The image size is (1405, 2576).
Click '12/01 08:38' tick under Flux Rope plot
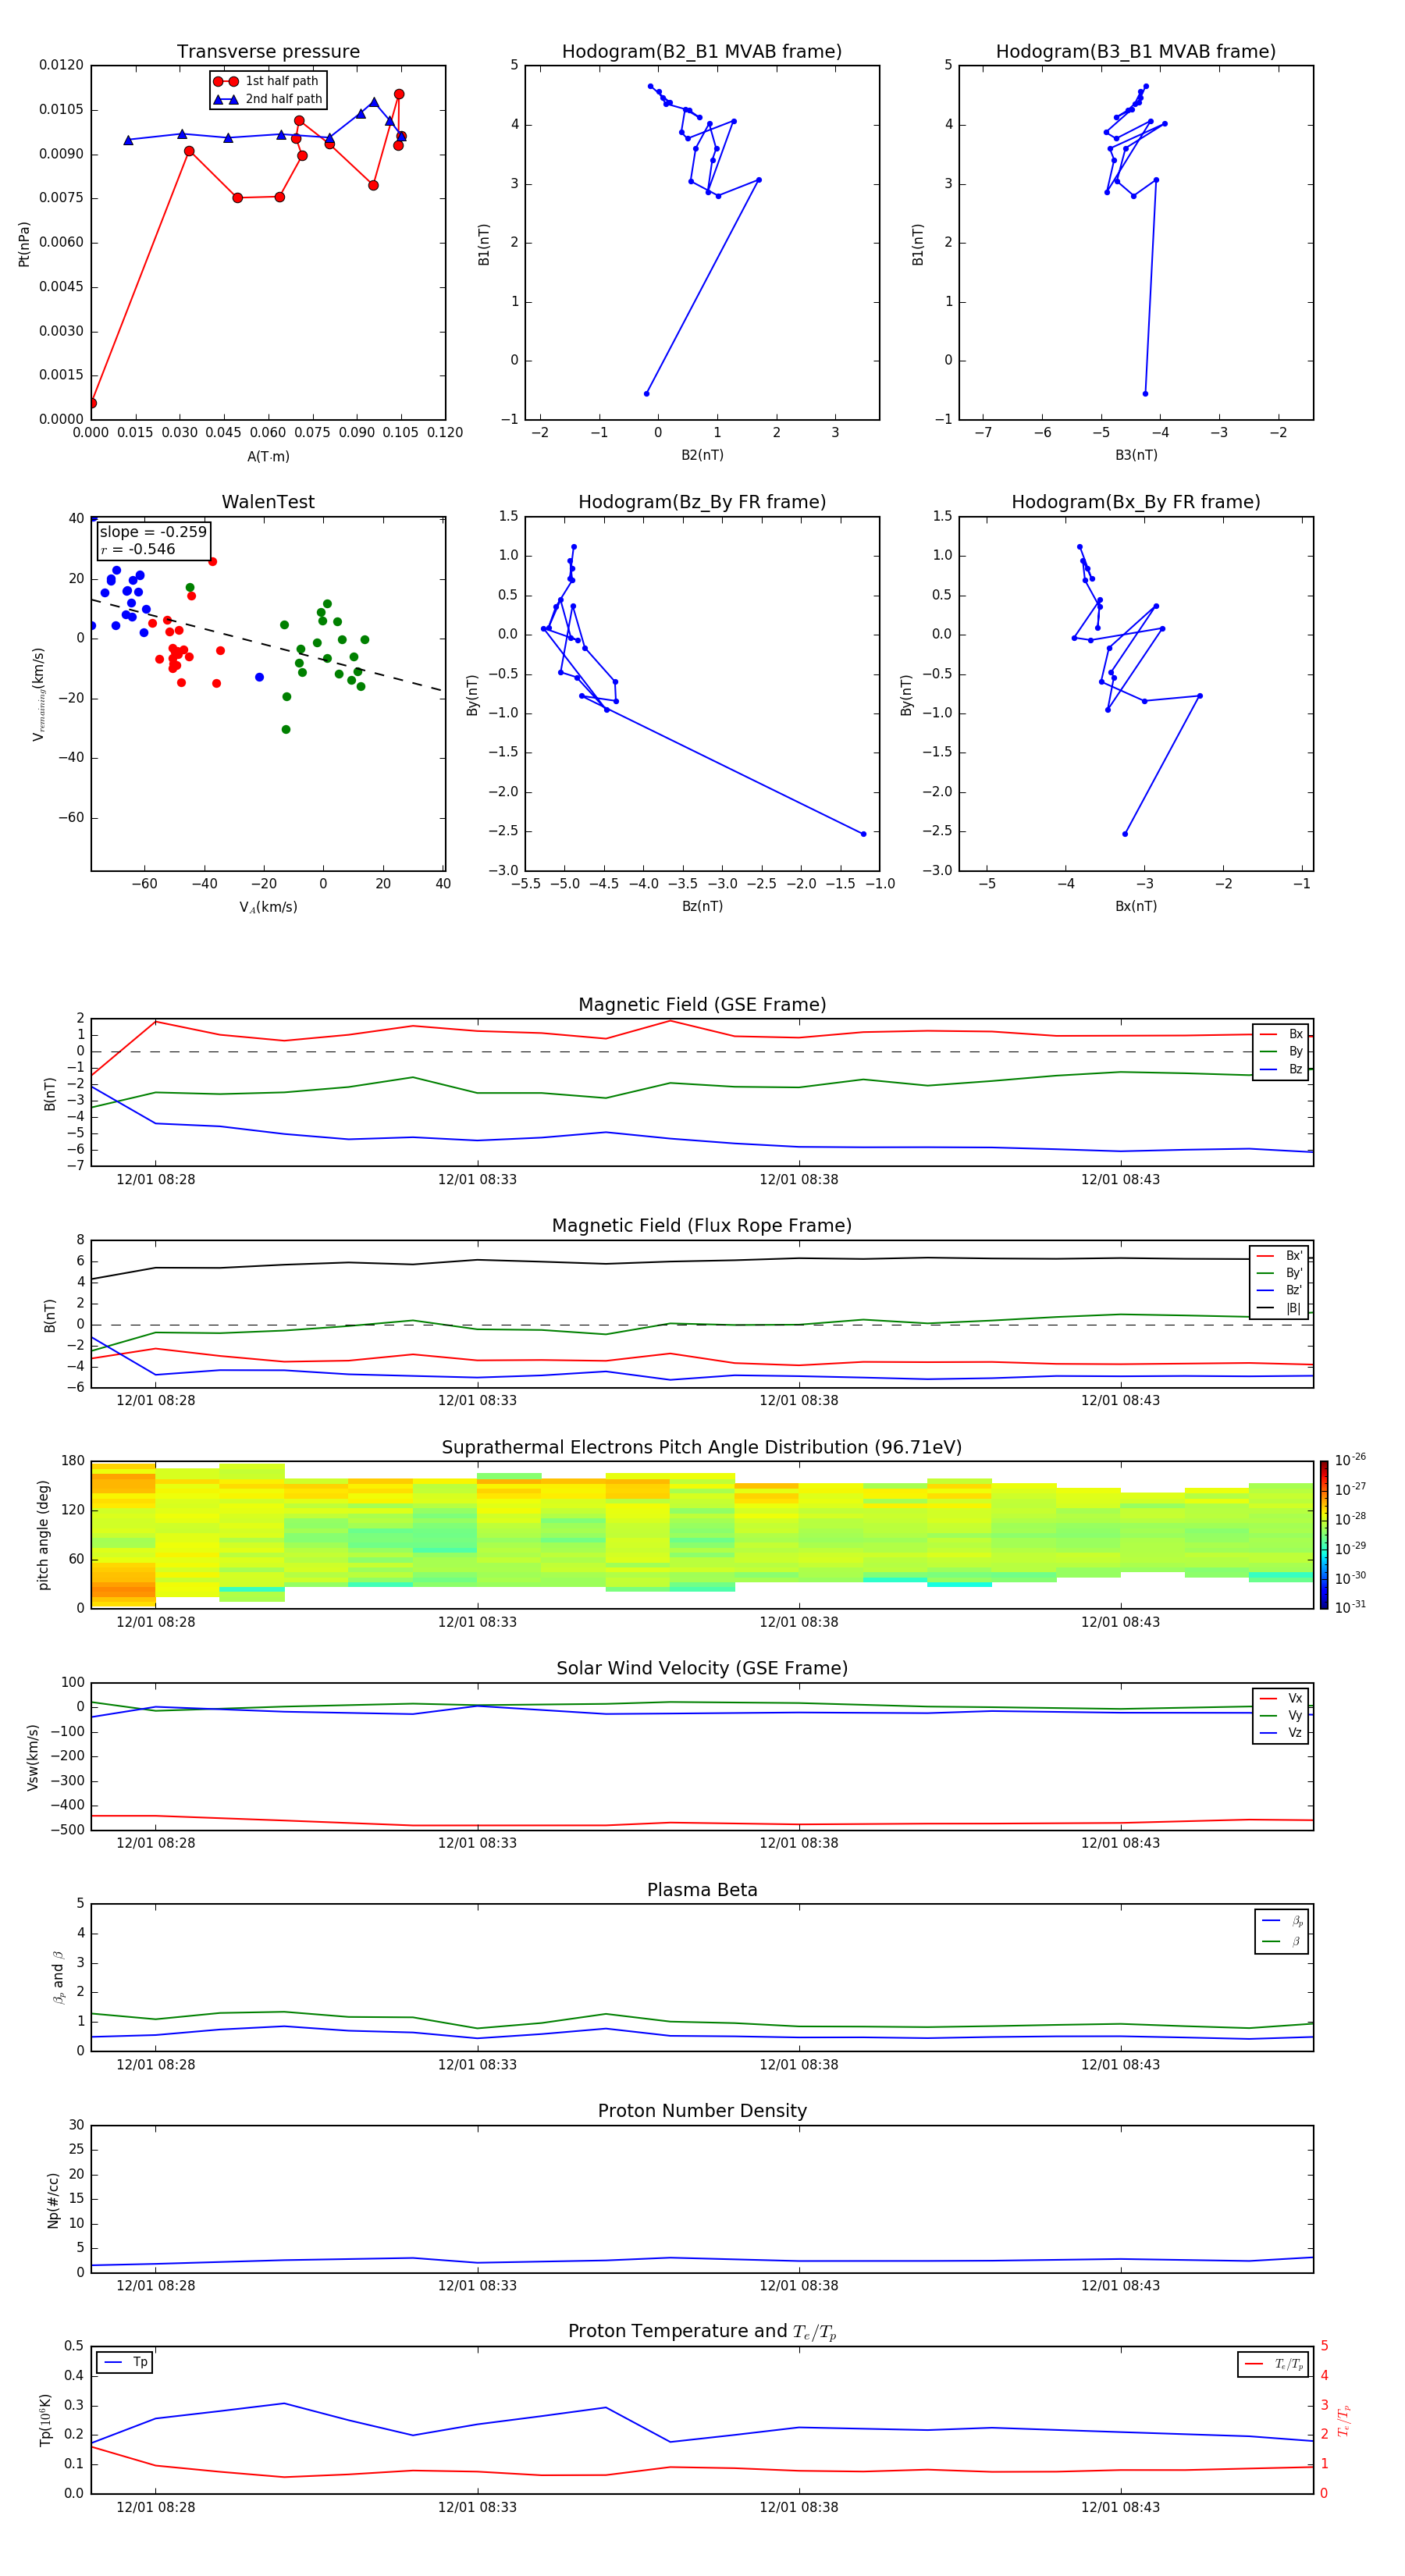[799, 1401]
